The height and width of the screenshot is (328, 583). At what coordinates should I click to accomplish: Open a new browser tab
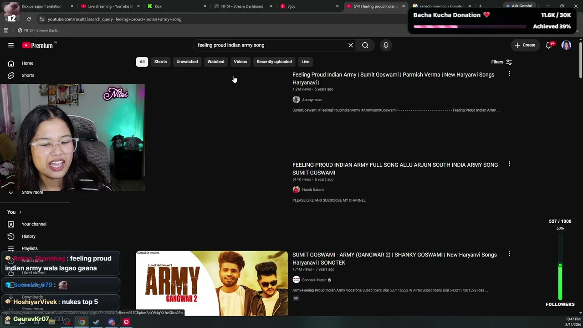click(481, 6)
